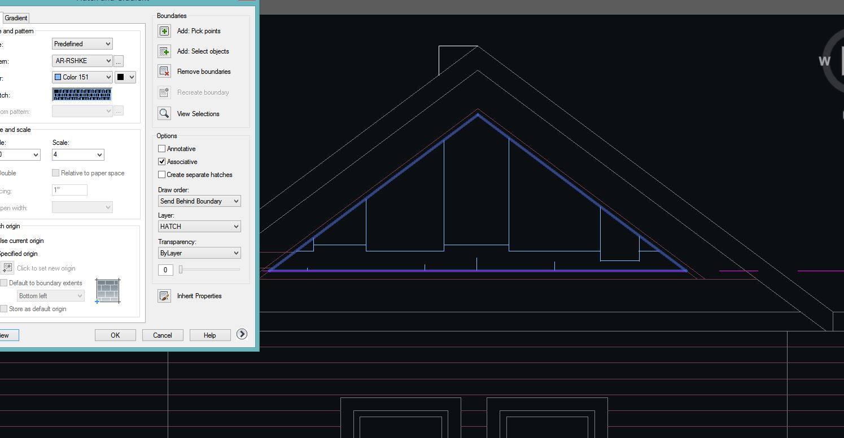
Task: Open the Transparency ByLayer dropdown
Action: [x=199, y=253]
